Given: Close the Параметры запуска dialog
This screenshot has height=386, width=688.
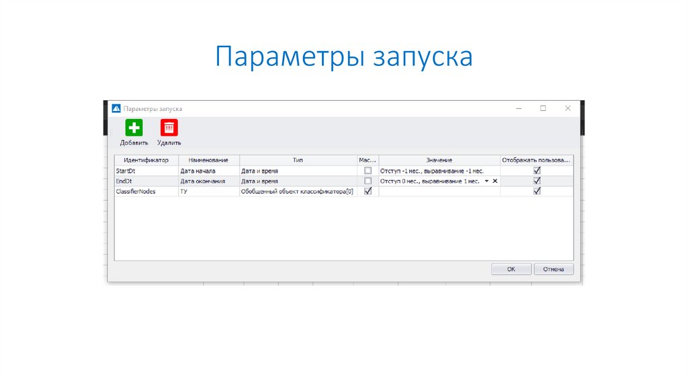Looking at the screenshot, I should pos(568,108).
